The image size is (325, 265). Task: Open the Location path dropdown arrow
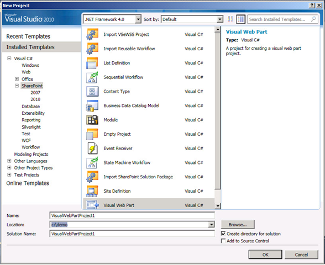coord(211,225)
